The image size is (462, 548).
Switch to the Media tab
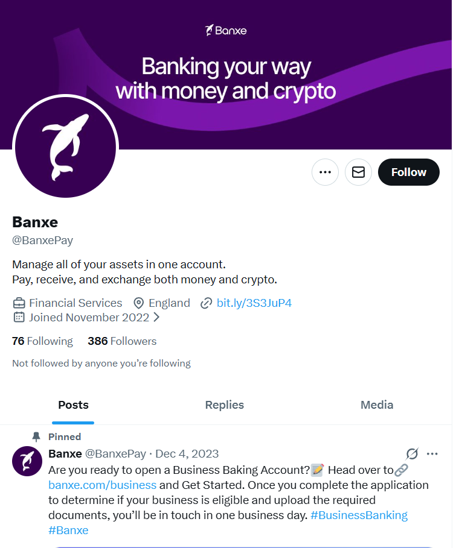point(377,405)
